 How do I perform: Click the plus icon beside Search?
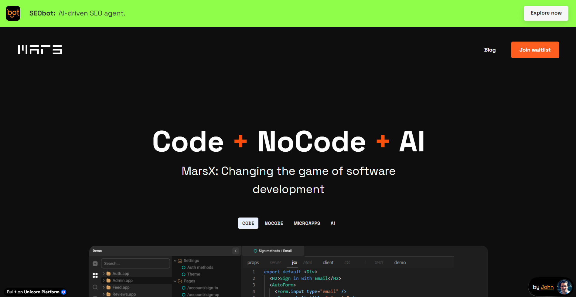(95, 264)
